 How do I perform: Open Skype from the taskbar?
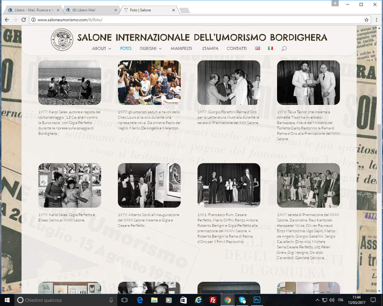pyautogui.click(x=242, y=300)
